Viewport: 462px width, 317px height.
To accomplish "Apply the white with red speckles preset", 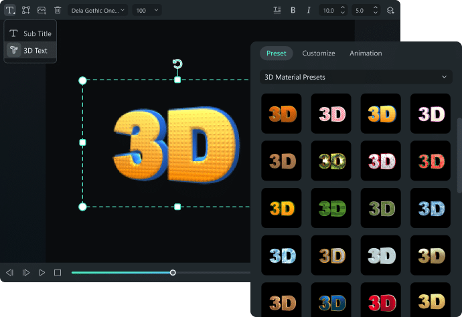I will coord(381,161).
